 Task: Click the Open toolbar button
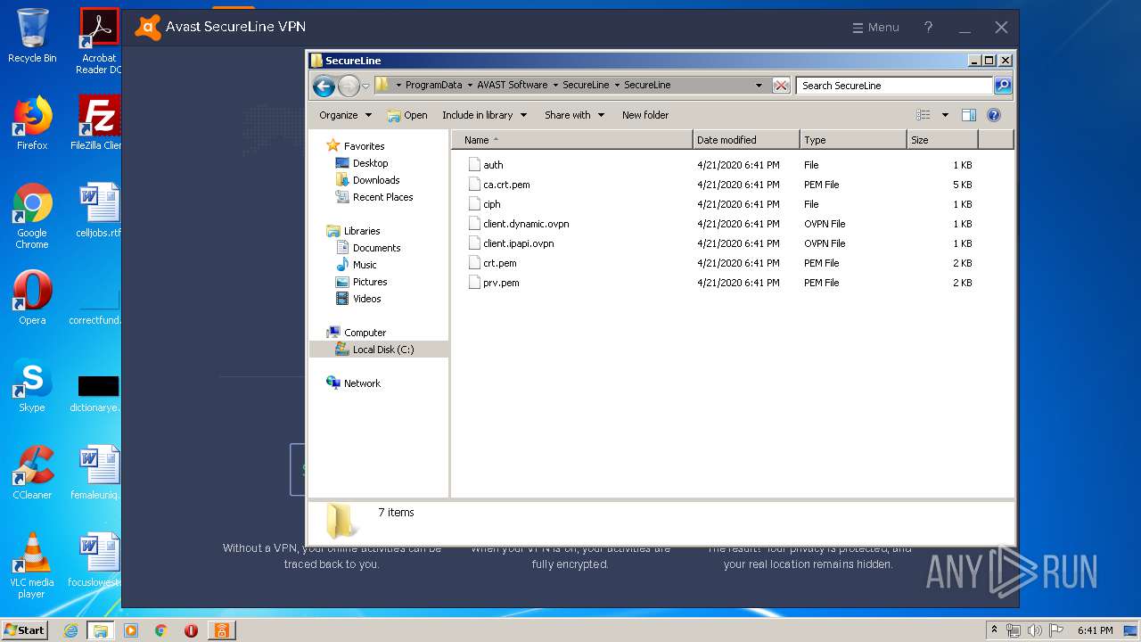(x=407, y=115)
